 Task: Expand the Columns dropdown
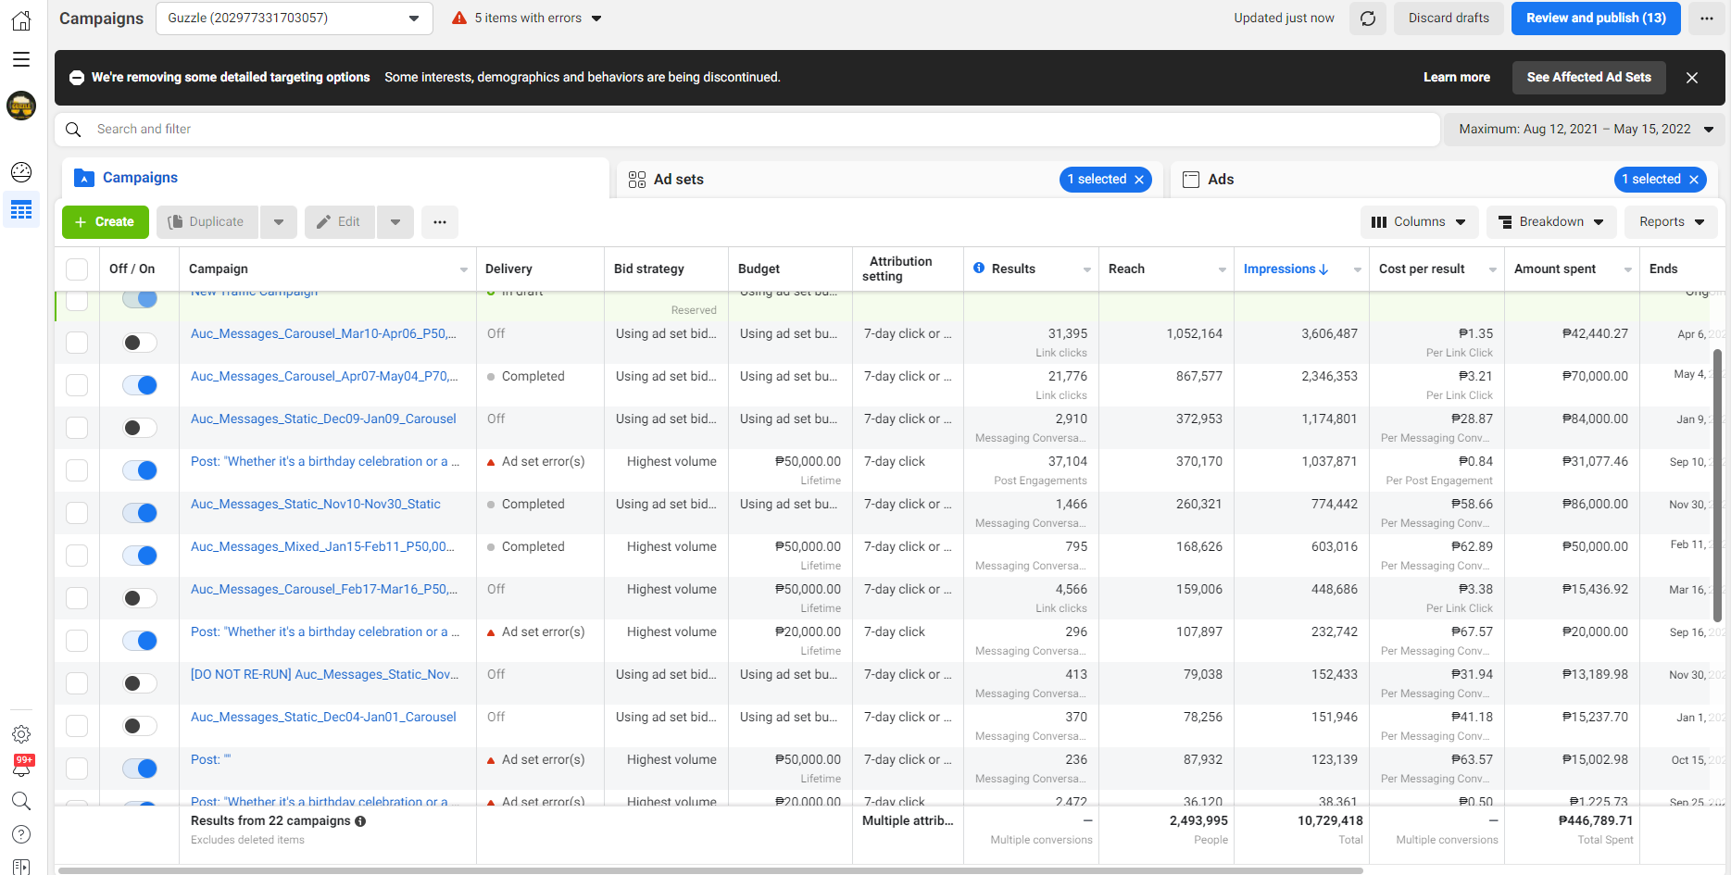1418,222
